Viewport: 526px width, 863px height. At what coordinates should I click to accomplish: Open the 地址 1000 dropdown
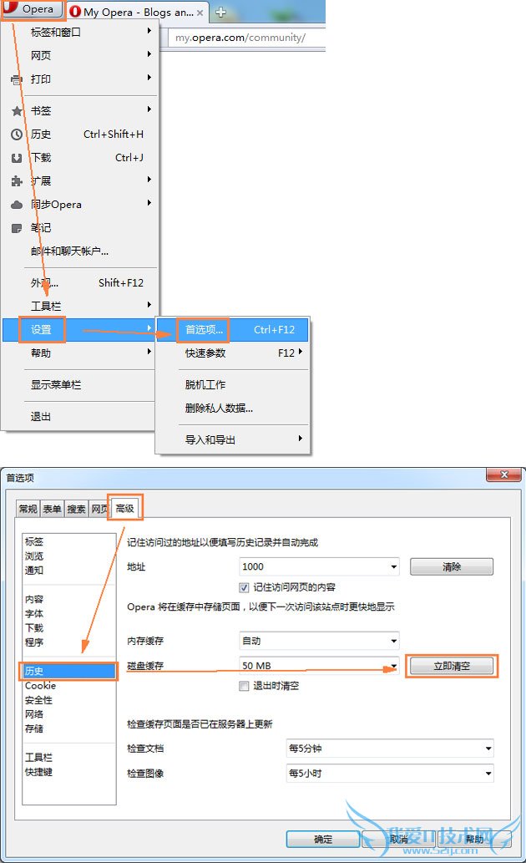(x=319, y=566)
